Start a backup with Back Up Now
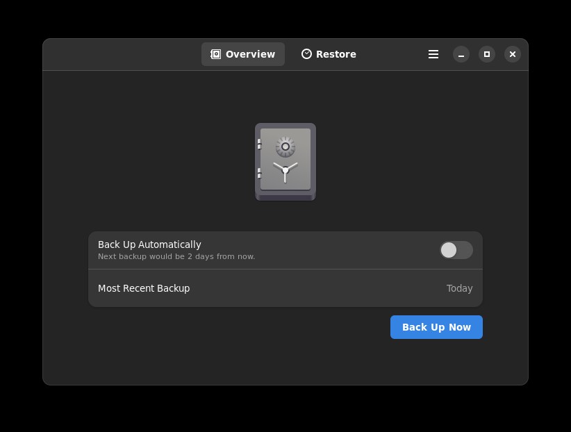The image size is (571, 432). (x=436, y=327)
